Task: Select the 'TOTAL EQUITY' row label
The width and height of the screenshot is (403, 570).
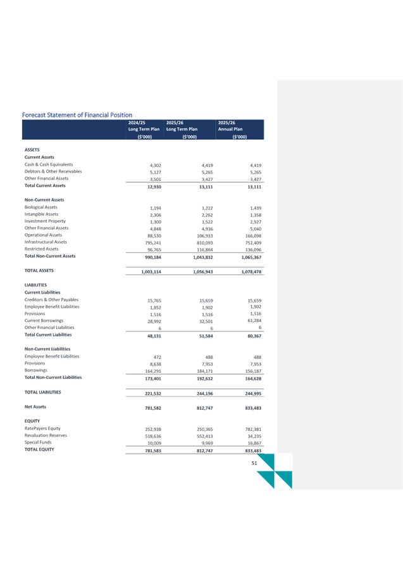Action: click(x=39, y=449)
